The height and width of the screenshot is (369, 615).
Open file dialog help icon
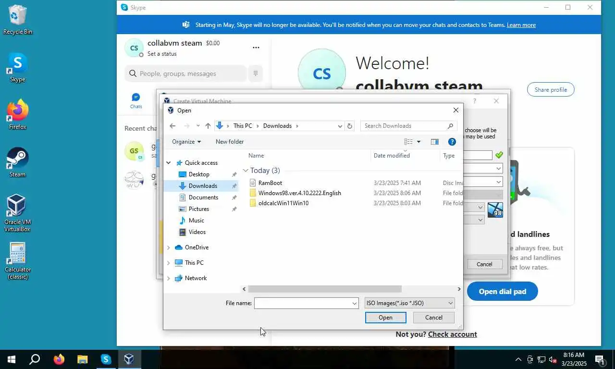452,142
